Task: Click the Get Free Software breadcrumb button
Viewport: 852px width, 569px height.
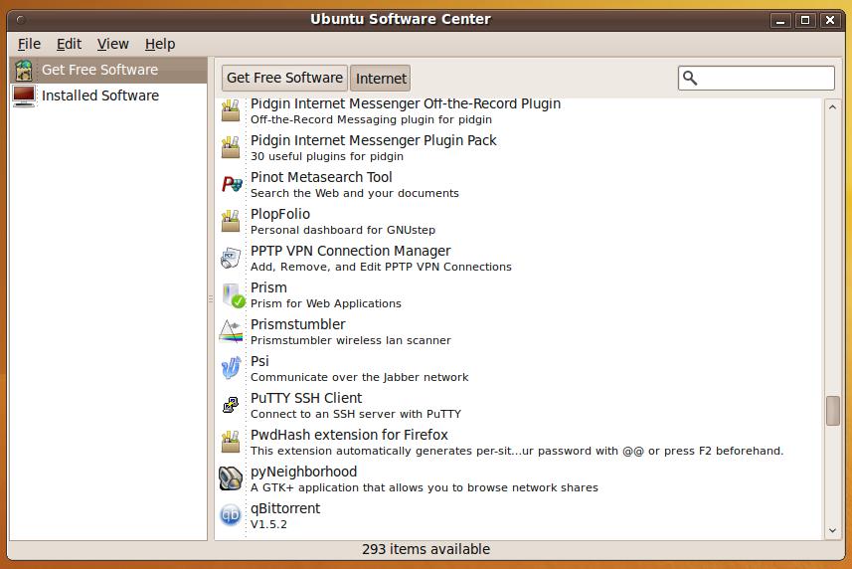Action: pyautogui.click(x=284, y=78)
